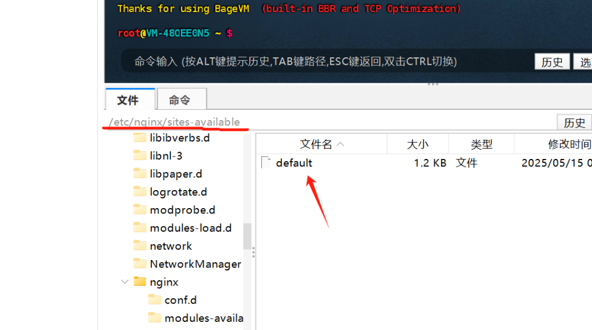Image resolution: width=592 pixels, height=330 pixels.
Task: Open the libnl-3 folder
Action: (x=166, y=155)
